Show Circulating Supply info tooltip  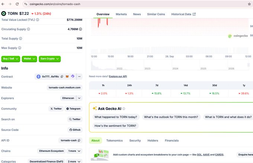28,29
